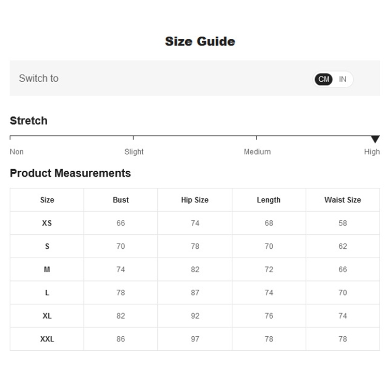Select the XS size row label
Image resolution: width=388 pixels, height=388 pixels.
click(47, 223)
